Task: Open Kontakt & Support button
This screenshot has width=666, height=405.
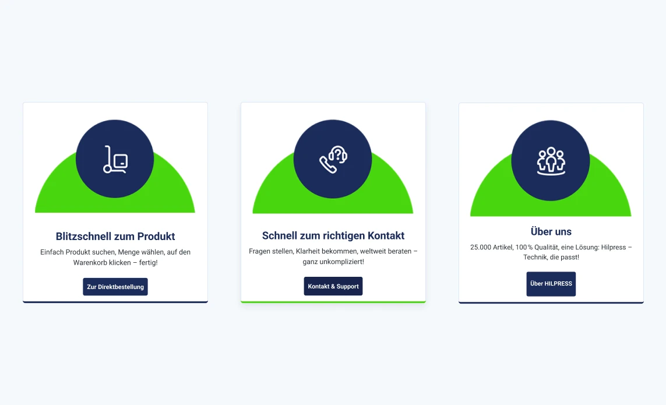Action: coord(333,286)
